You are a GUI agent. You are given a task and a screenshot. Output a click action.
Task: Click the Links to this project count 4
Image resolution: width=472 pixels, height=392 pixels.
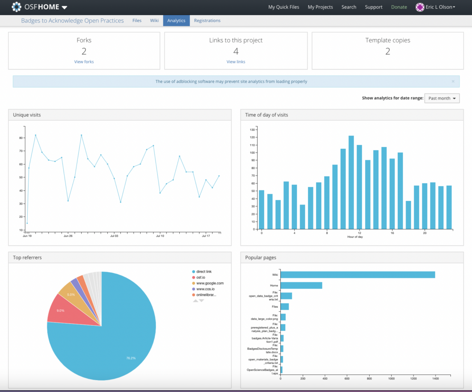point(236,52)
